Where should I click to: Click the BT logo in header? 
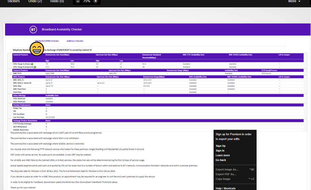click(x=33, y=30)
